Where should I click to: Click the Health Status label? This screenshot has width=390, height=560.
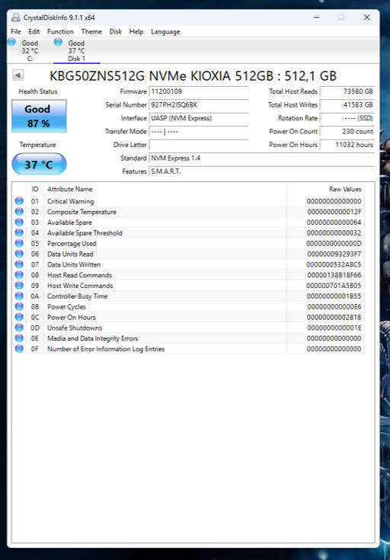click(38, 91)
